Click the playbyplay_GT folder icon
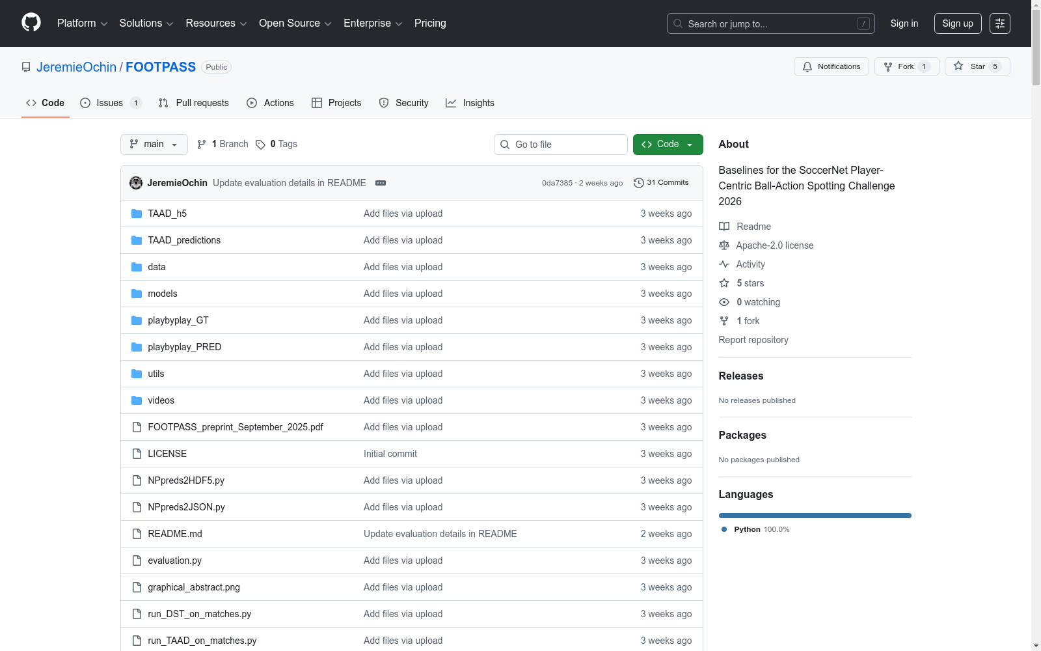Screen dimensions: 1041x651 pyautogui.click(x=137, y=320)
